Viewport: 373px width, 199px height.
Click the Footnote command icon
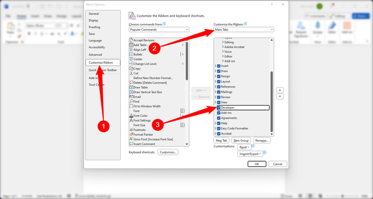(x=131, y=130)
